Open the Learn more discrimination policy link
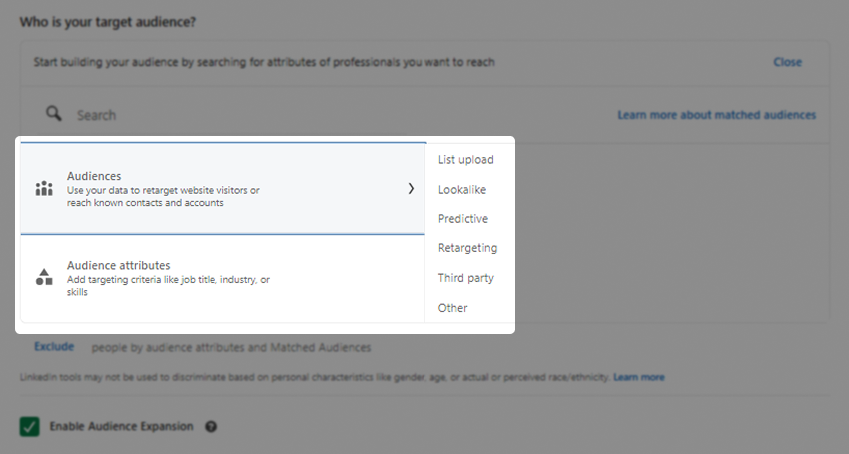 [639, 377]
